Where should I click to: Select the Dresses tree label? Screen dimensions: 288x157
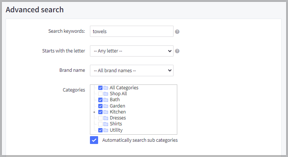118,118
